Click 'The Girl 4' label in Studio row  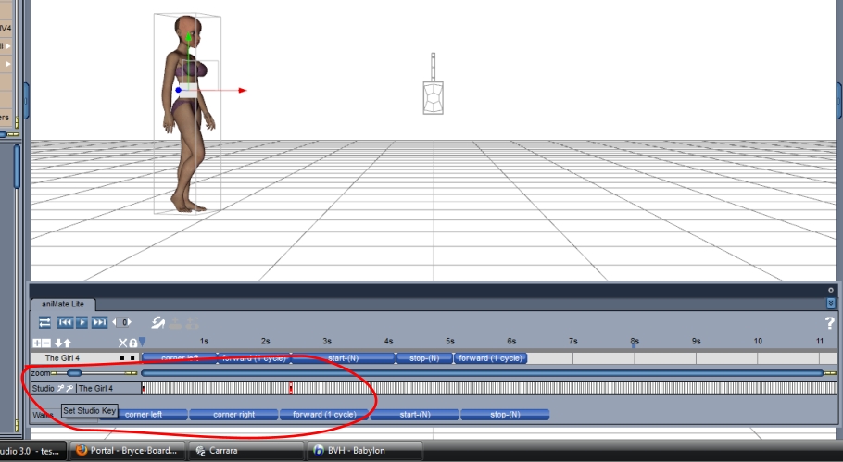coord(95,389)
